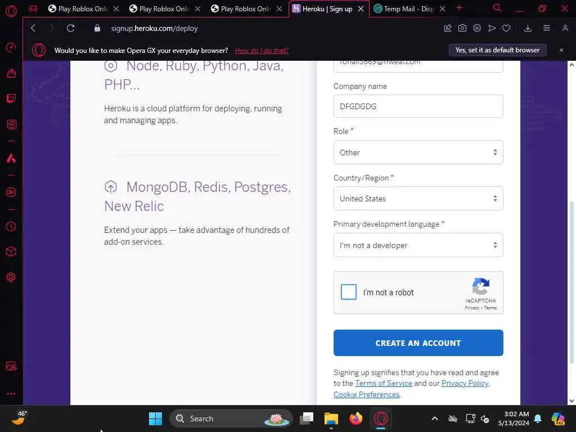Open Privacy Policy link
576x432 pixels.
tap(465, 383)
